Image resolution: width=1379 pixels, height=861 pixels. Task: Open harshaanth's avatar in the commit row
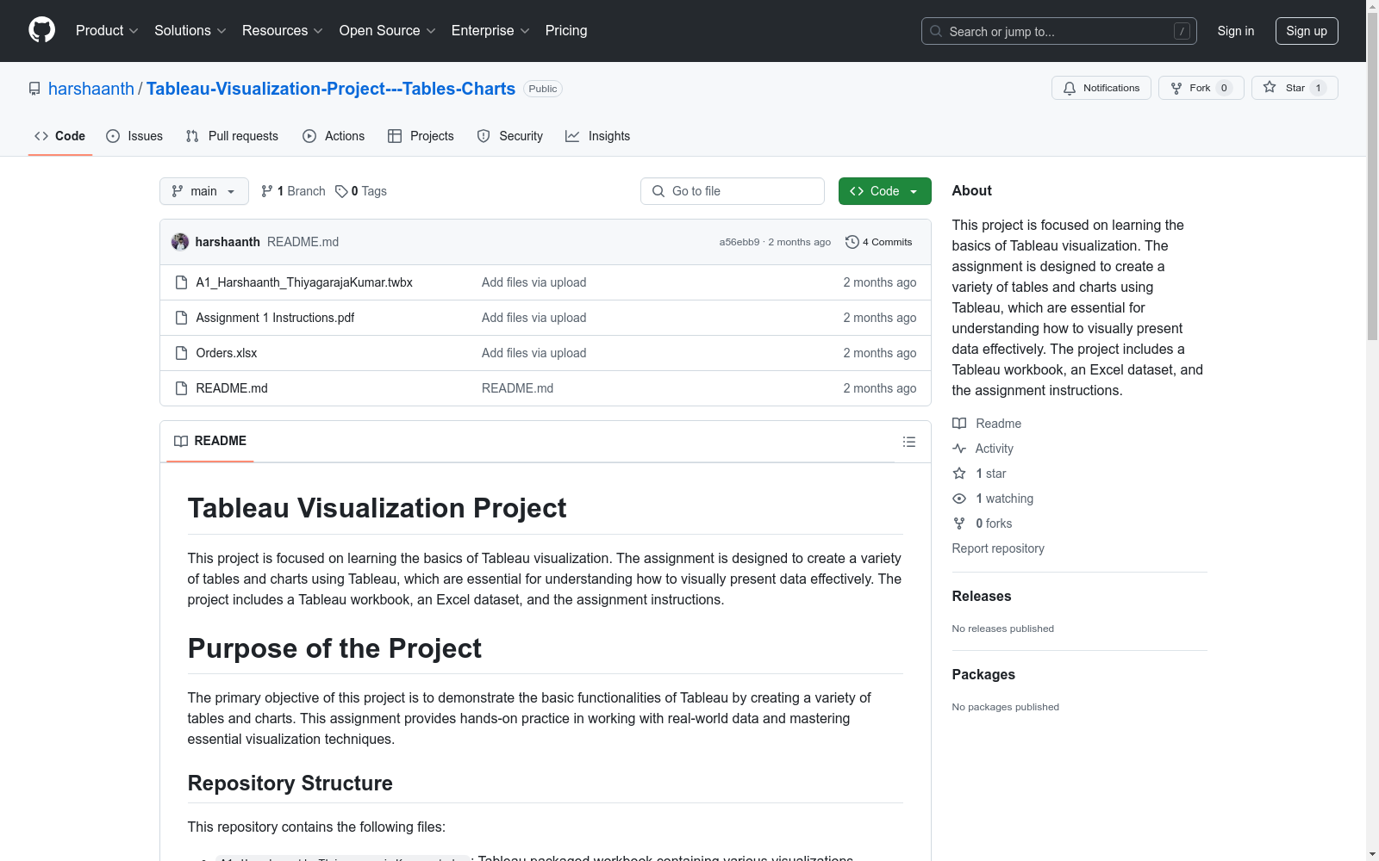click(x=180, y=242)
